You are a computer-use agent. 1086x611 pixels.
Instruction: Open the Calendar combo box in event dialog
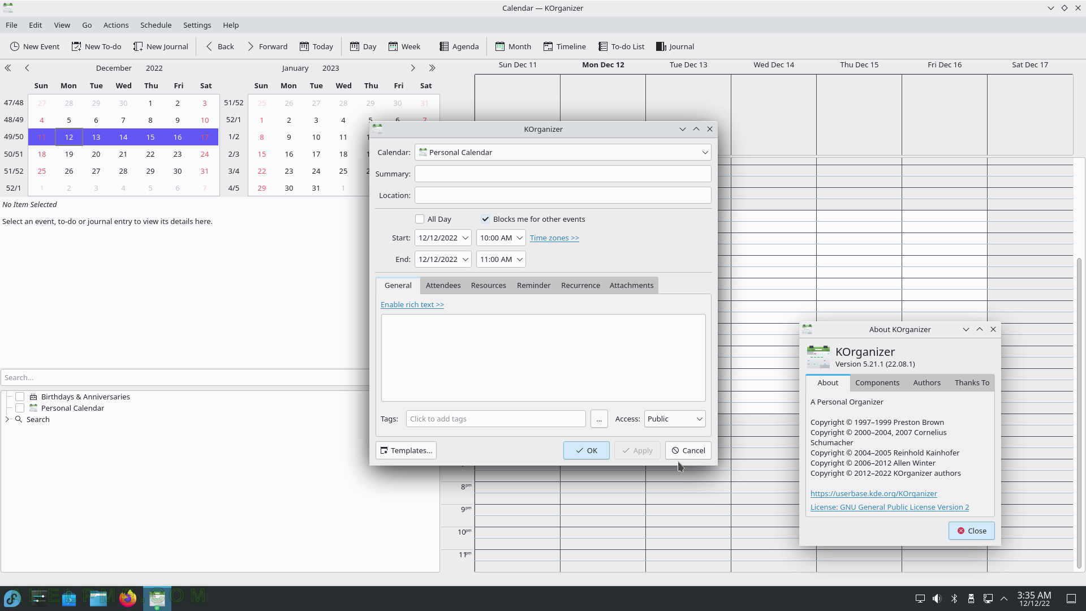click(563, 152)
